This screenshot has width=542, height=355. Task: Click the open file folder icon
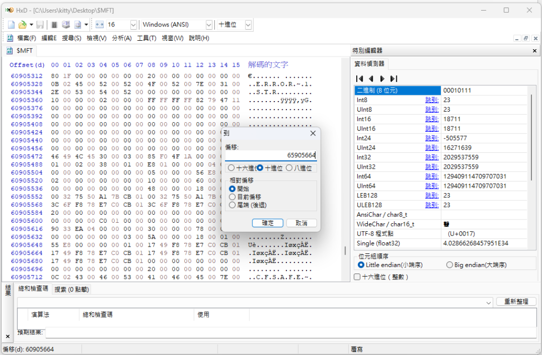click(x=22, y=24)
